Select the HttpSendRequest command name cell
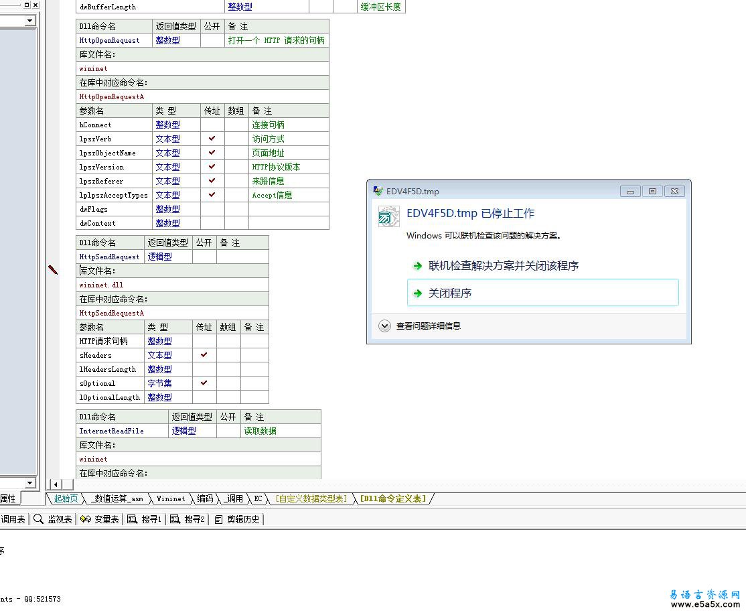 [110, 257]
